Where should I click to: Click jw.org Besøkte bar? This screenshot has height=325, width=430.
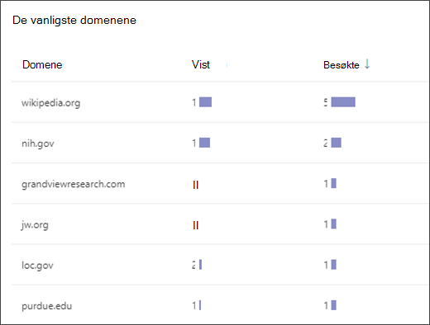pyautogui.click(x=333, y=224)
